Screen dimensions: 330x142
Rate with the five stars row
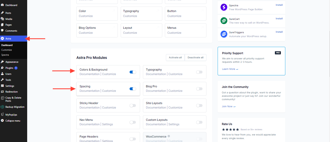(x=230, y=129)
